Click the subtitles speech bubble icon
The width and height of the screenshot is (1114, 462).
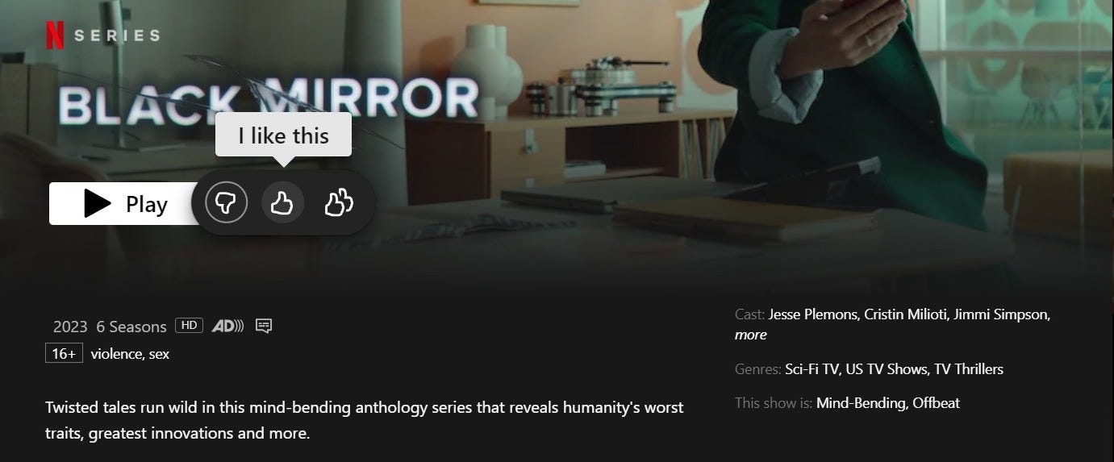[264, 326]
